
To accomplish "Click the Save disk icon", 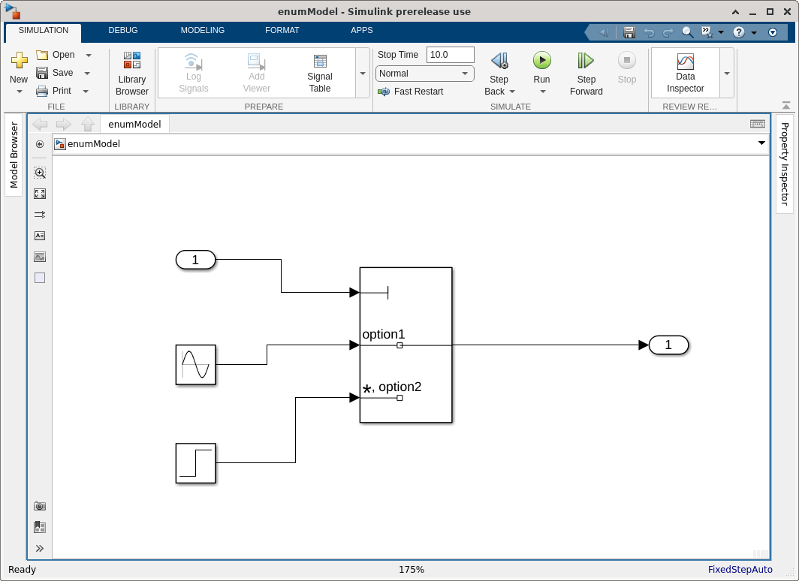I will click(x=42, y=73).
